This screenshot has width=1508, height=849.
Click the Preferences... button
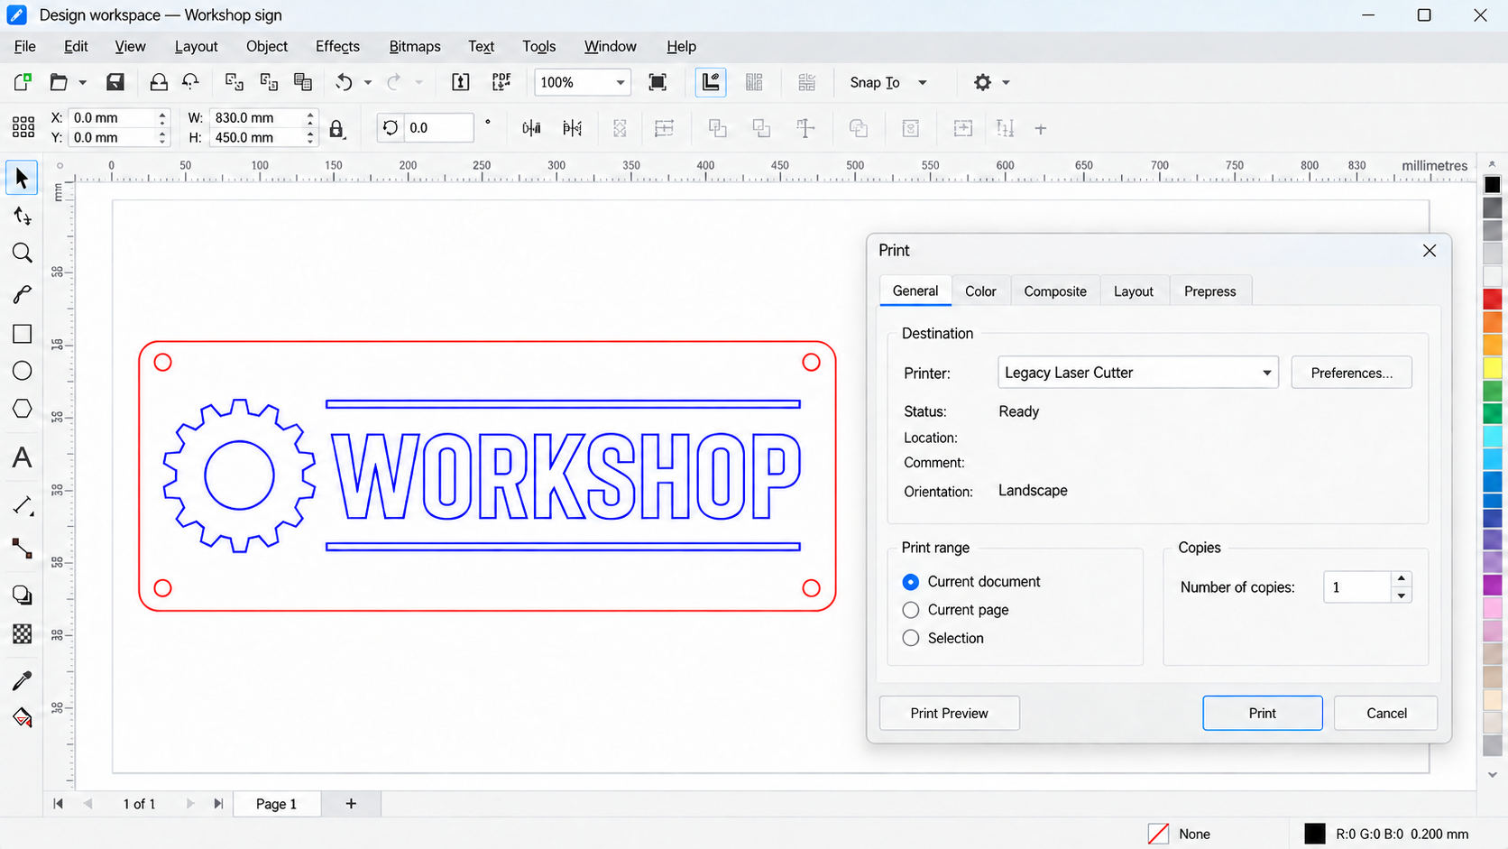1351,373
